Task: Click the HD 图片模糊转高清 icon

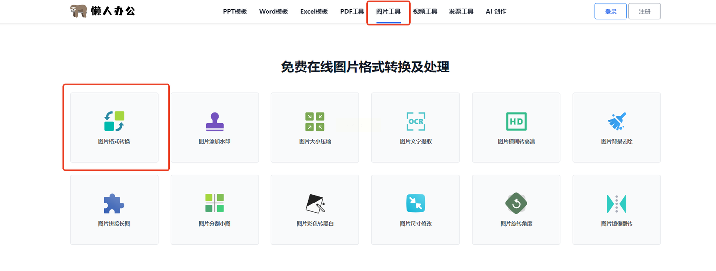Action: tap(516, 122)
